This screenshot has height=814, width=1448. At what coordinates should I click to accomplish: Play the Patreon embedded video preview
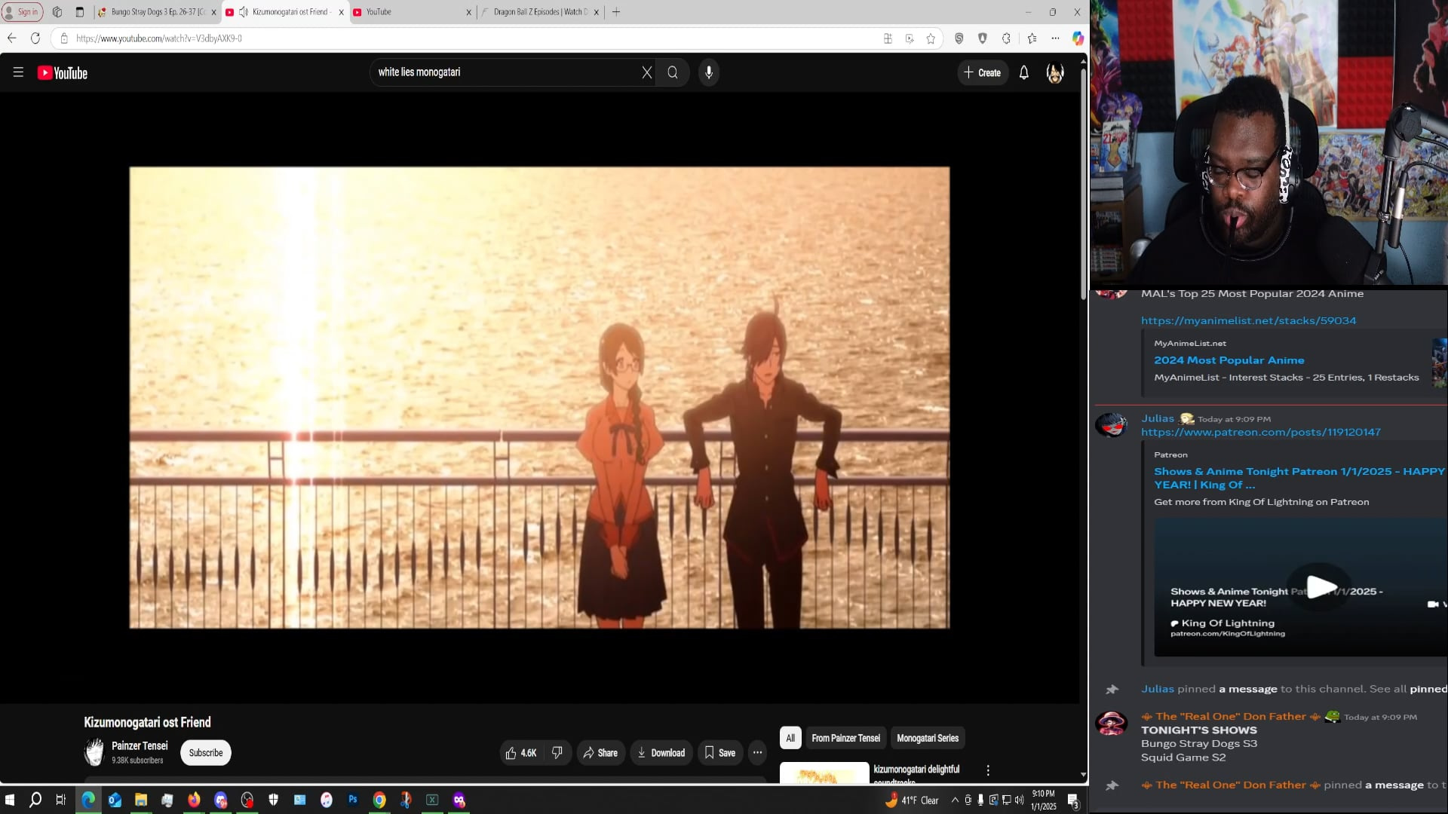[x=1321, y=586]
